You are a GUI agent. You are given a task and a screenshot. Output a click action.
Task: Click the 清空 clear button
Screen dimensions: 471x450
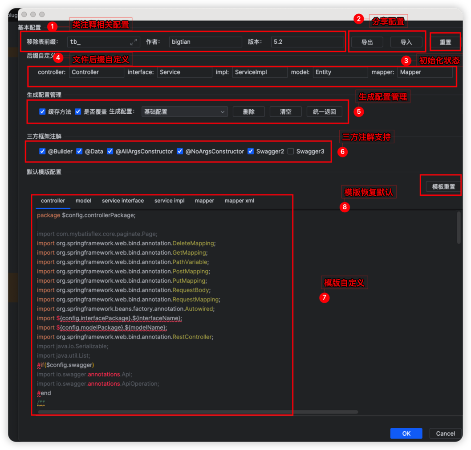[x=286, y=111]
